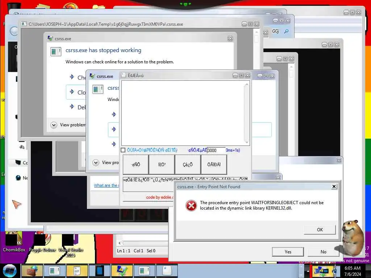The height and width of the screenshot is (278, 371).
Task: Click the Explorer back navigation orb
Action: (14, 31)
